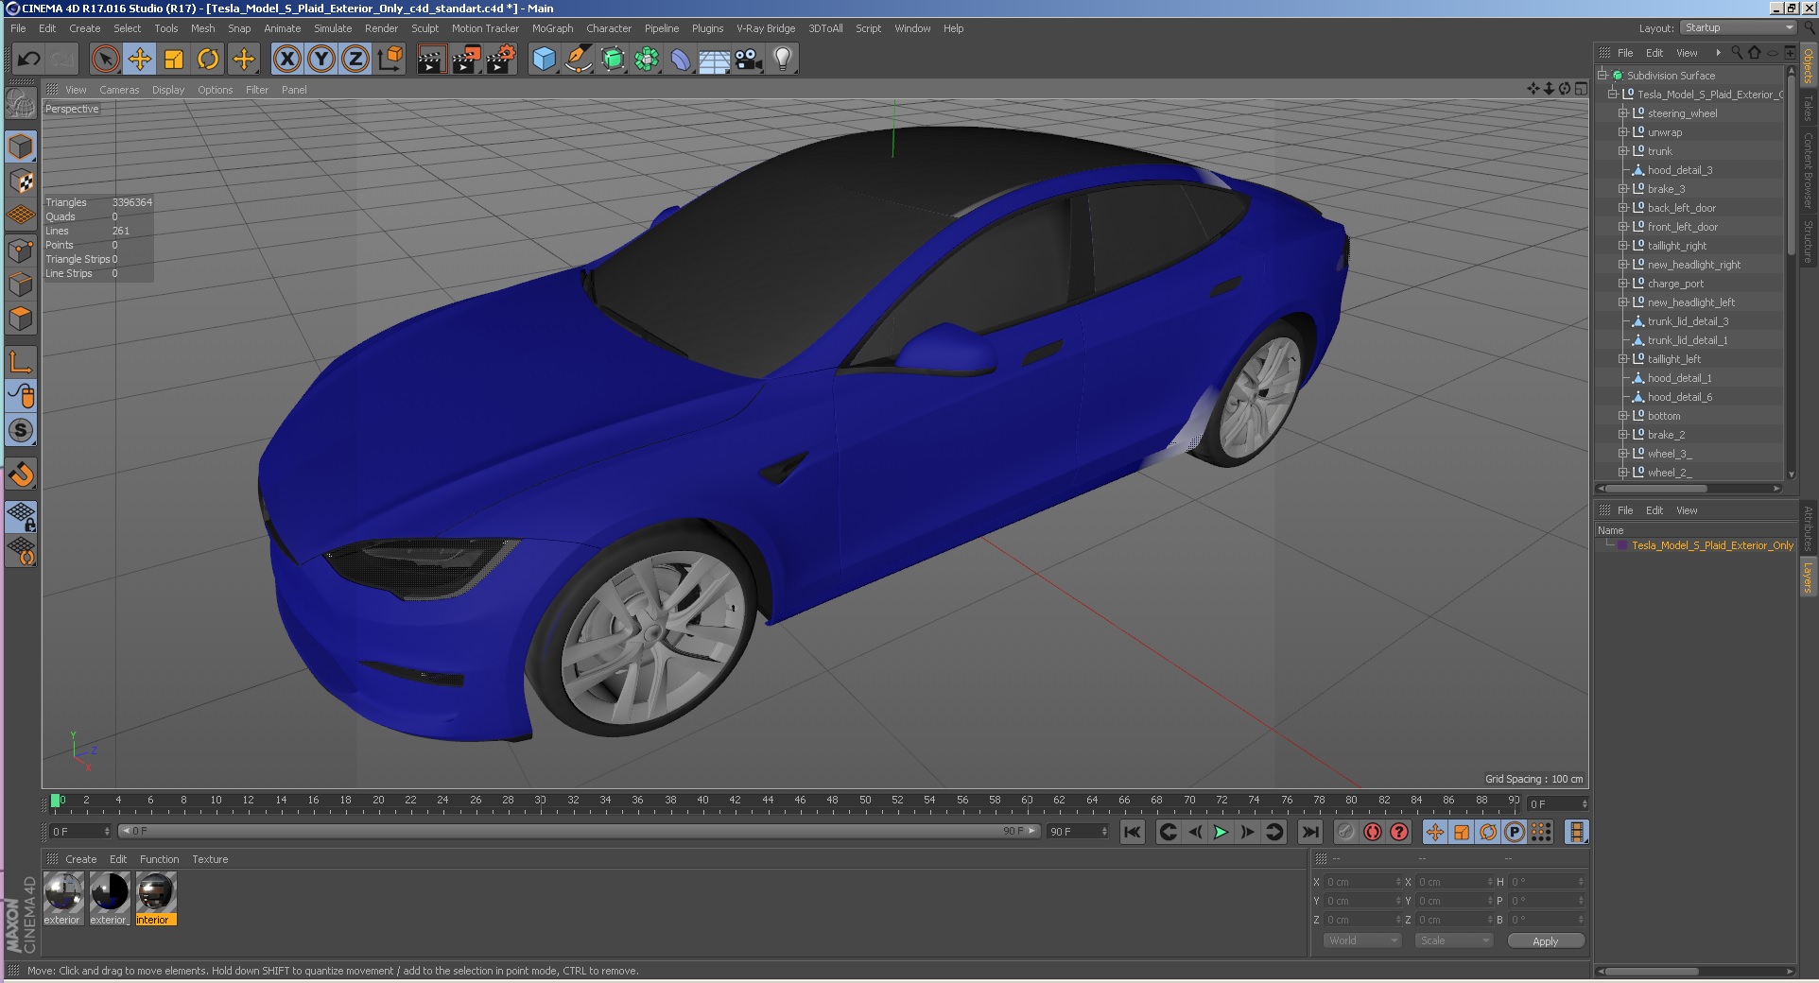The width and height of the screenshot is (1819, 983).
Task: Add a floor environment object
Action: tap(715, 60)
